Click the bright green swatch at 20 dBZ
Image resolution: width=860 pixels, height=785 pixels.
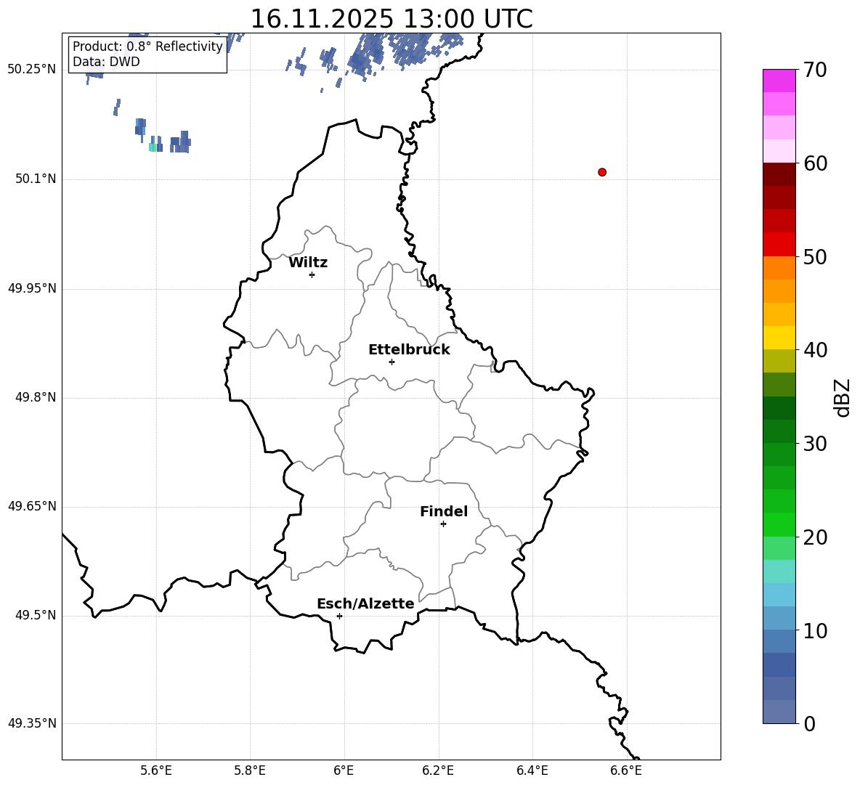click(779, 524)
